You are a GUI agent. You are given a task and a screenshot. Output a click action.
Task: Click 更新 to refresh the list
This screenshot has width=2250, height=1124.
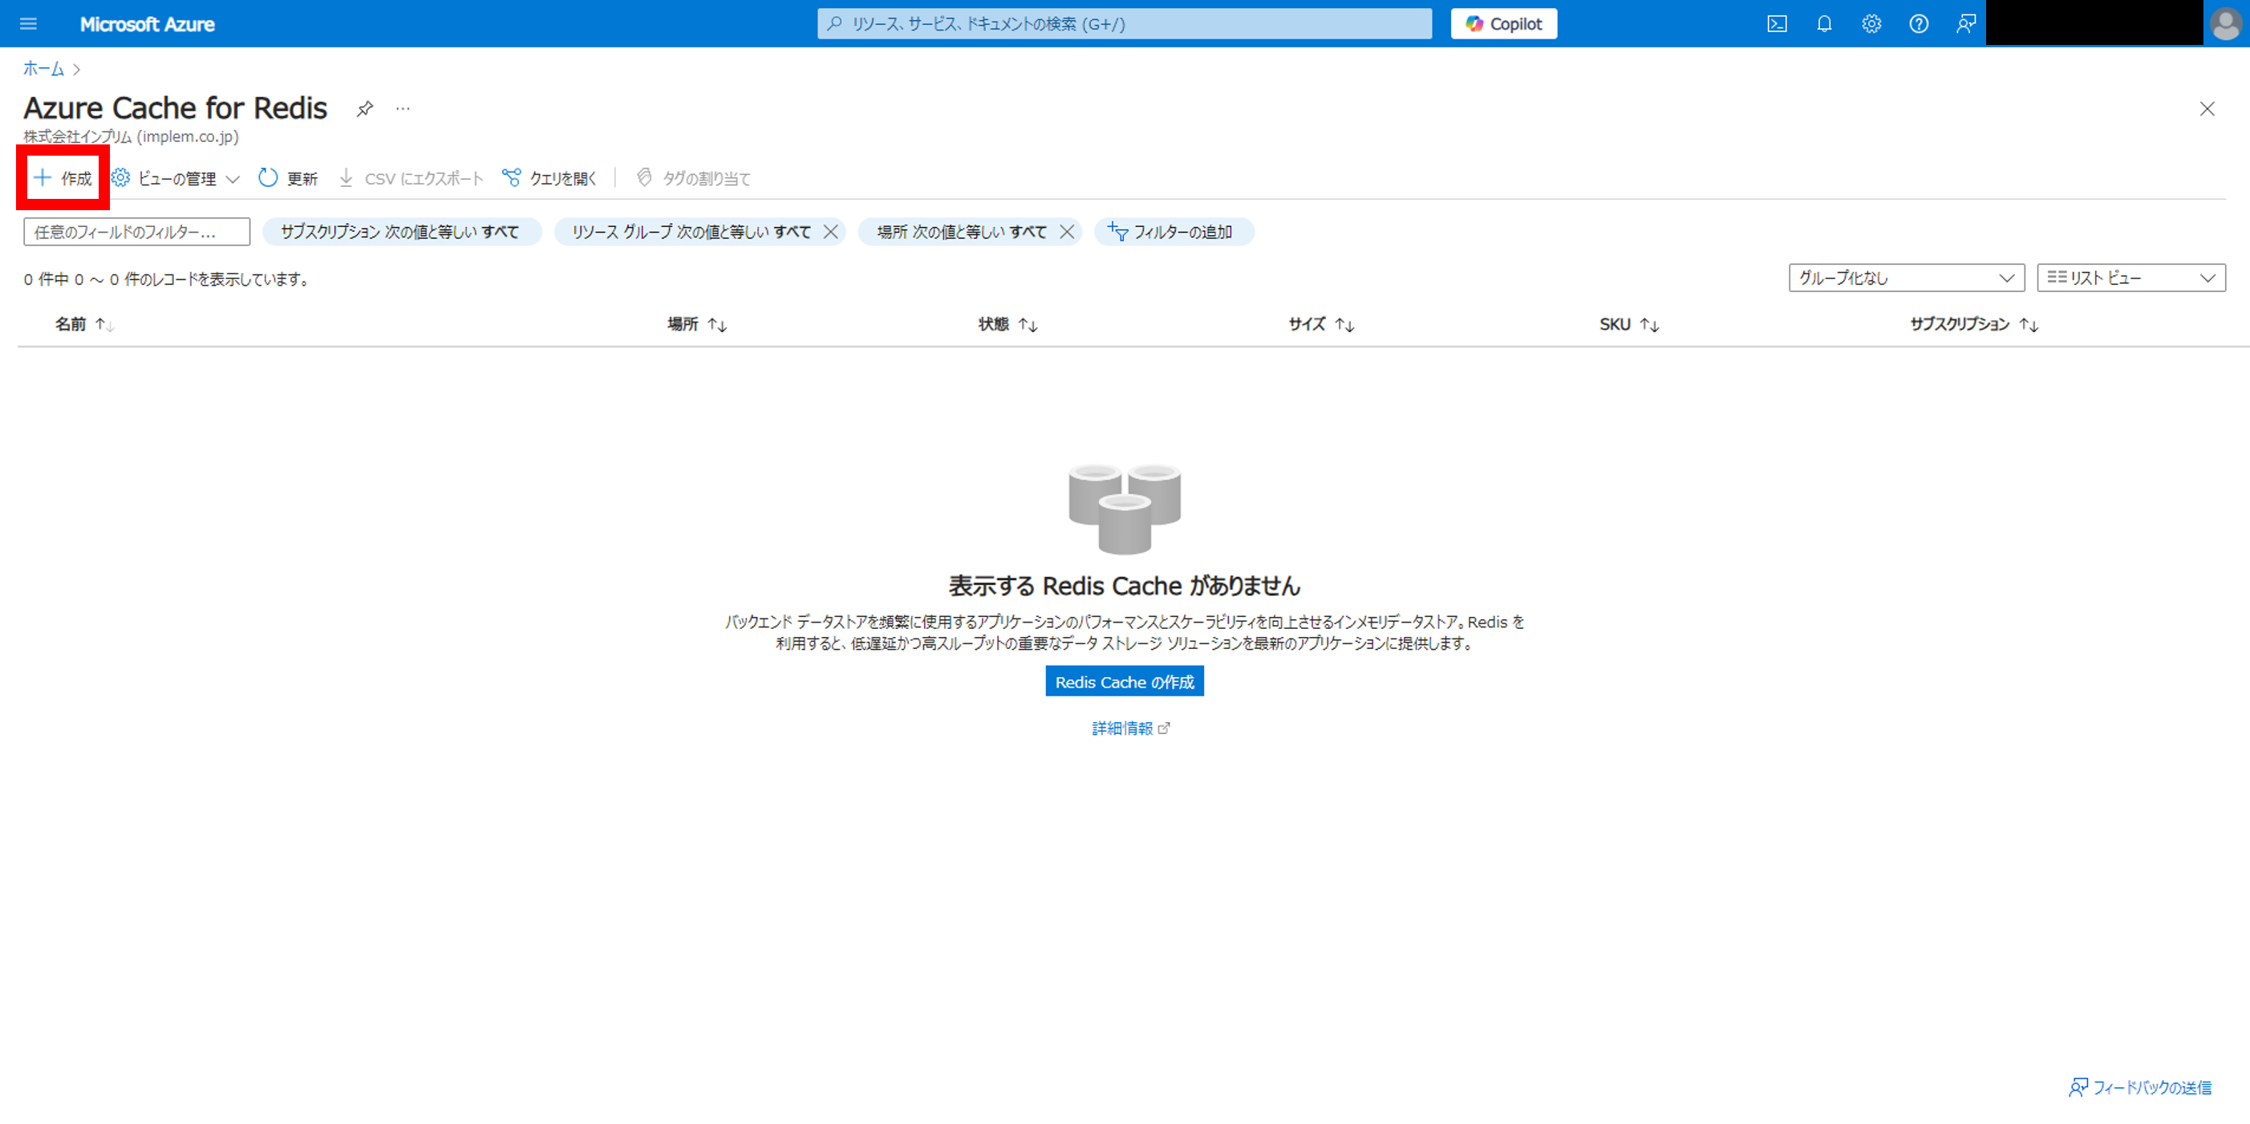click(288, 178)
